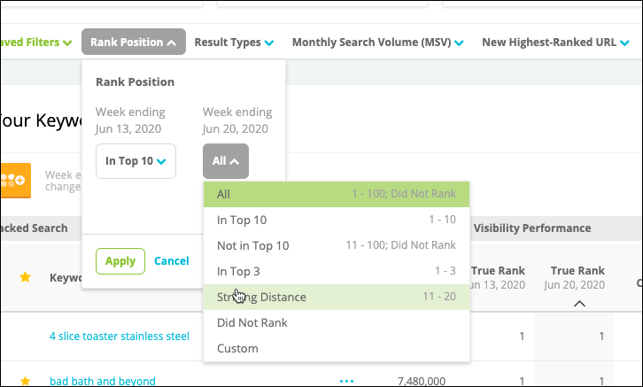Pick the Custom rank option
The width and height of the screenshot is (643, 387).
[x=337, y=348]
